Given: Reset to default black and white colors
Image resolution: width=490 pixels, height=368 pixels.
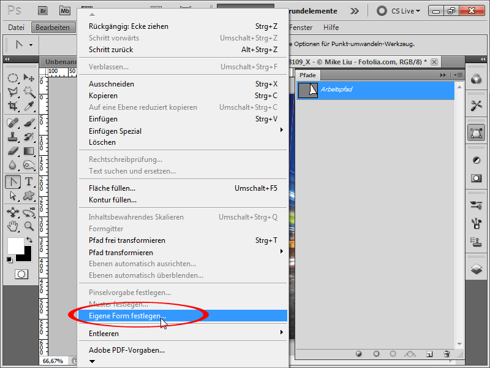Looking at the screenshot, I should pyautogui.click(x=10, y=259).
